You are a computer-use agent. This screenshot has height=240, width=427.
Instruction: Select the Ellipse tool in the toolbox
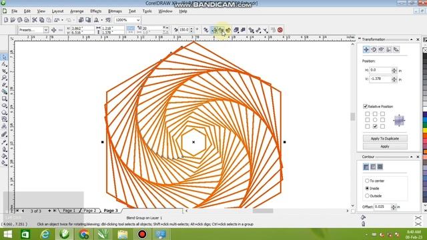(4, 105)
